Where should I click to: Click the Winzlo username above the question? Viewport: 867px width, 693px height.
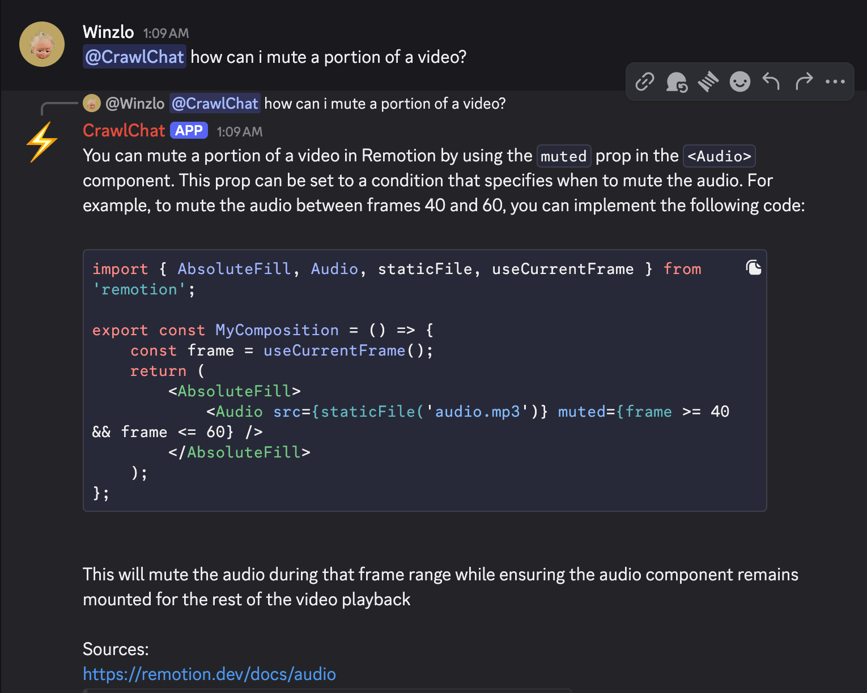(x=108, y=32)
